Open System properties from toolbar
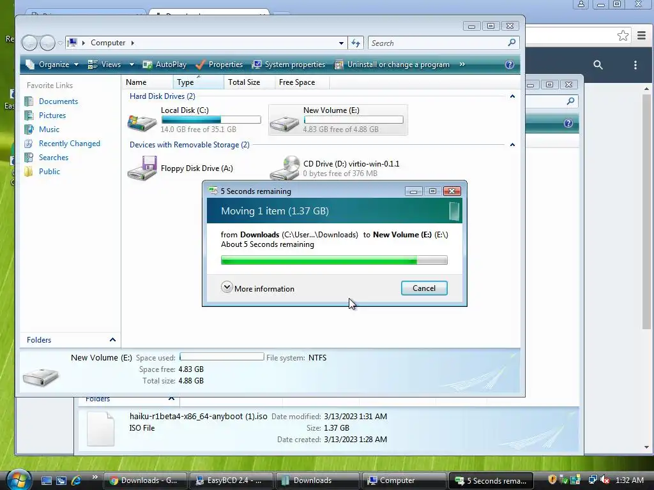The width and height of the screenshot is (654, 490). tap(289, 64)
